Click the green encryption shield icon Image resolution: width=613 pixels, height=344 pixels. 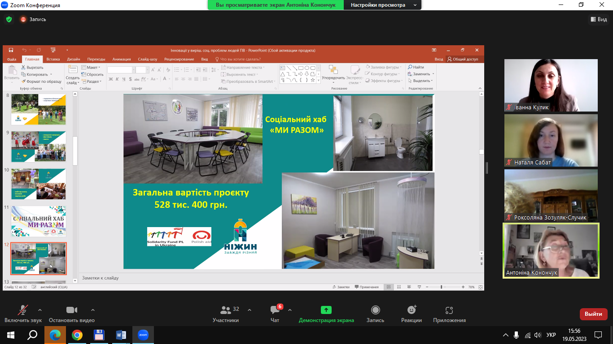9,19
